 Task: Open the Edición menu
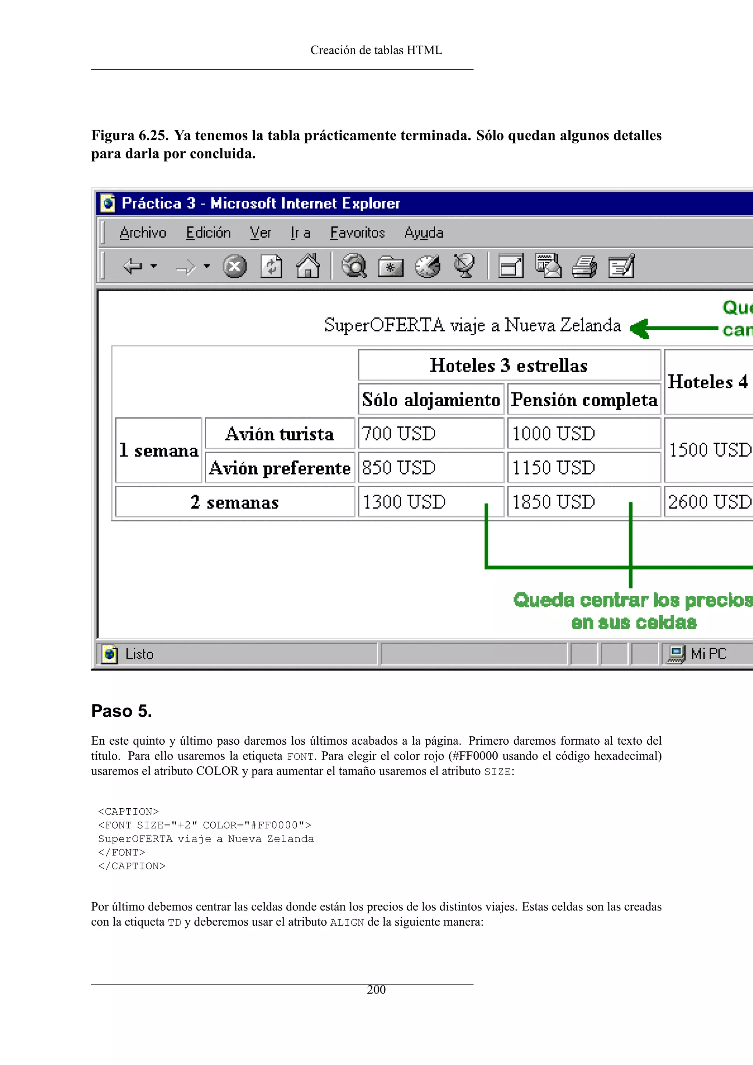[208, 232]
